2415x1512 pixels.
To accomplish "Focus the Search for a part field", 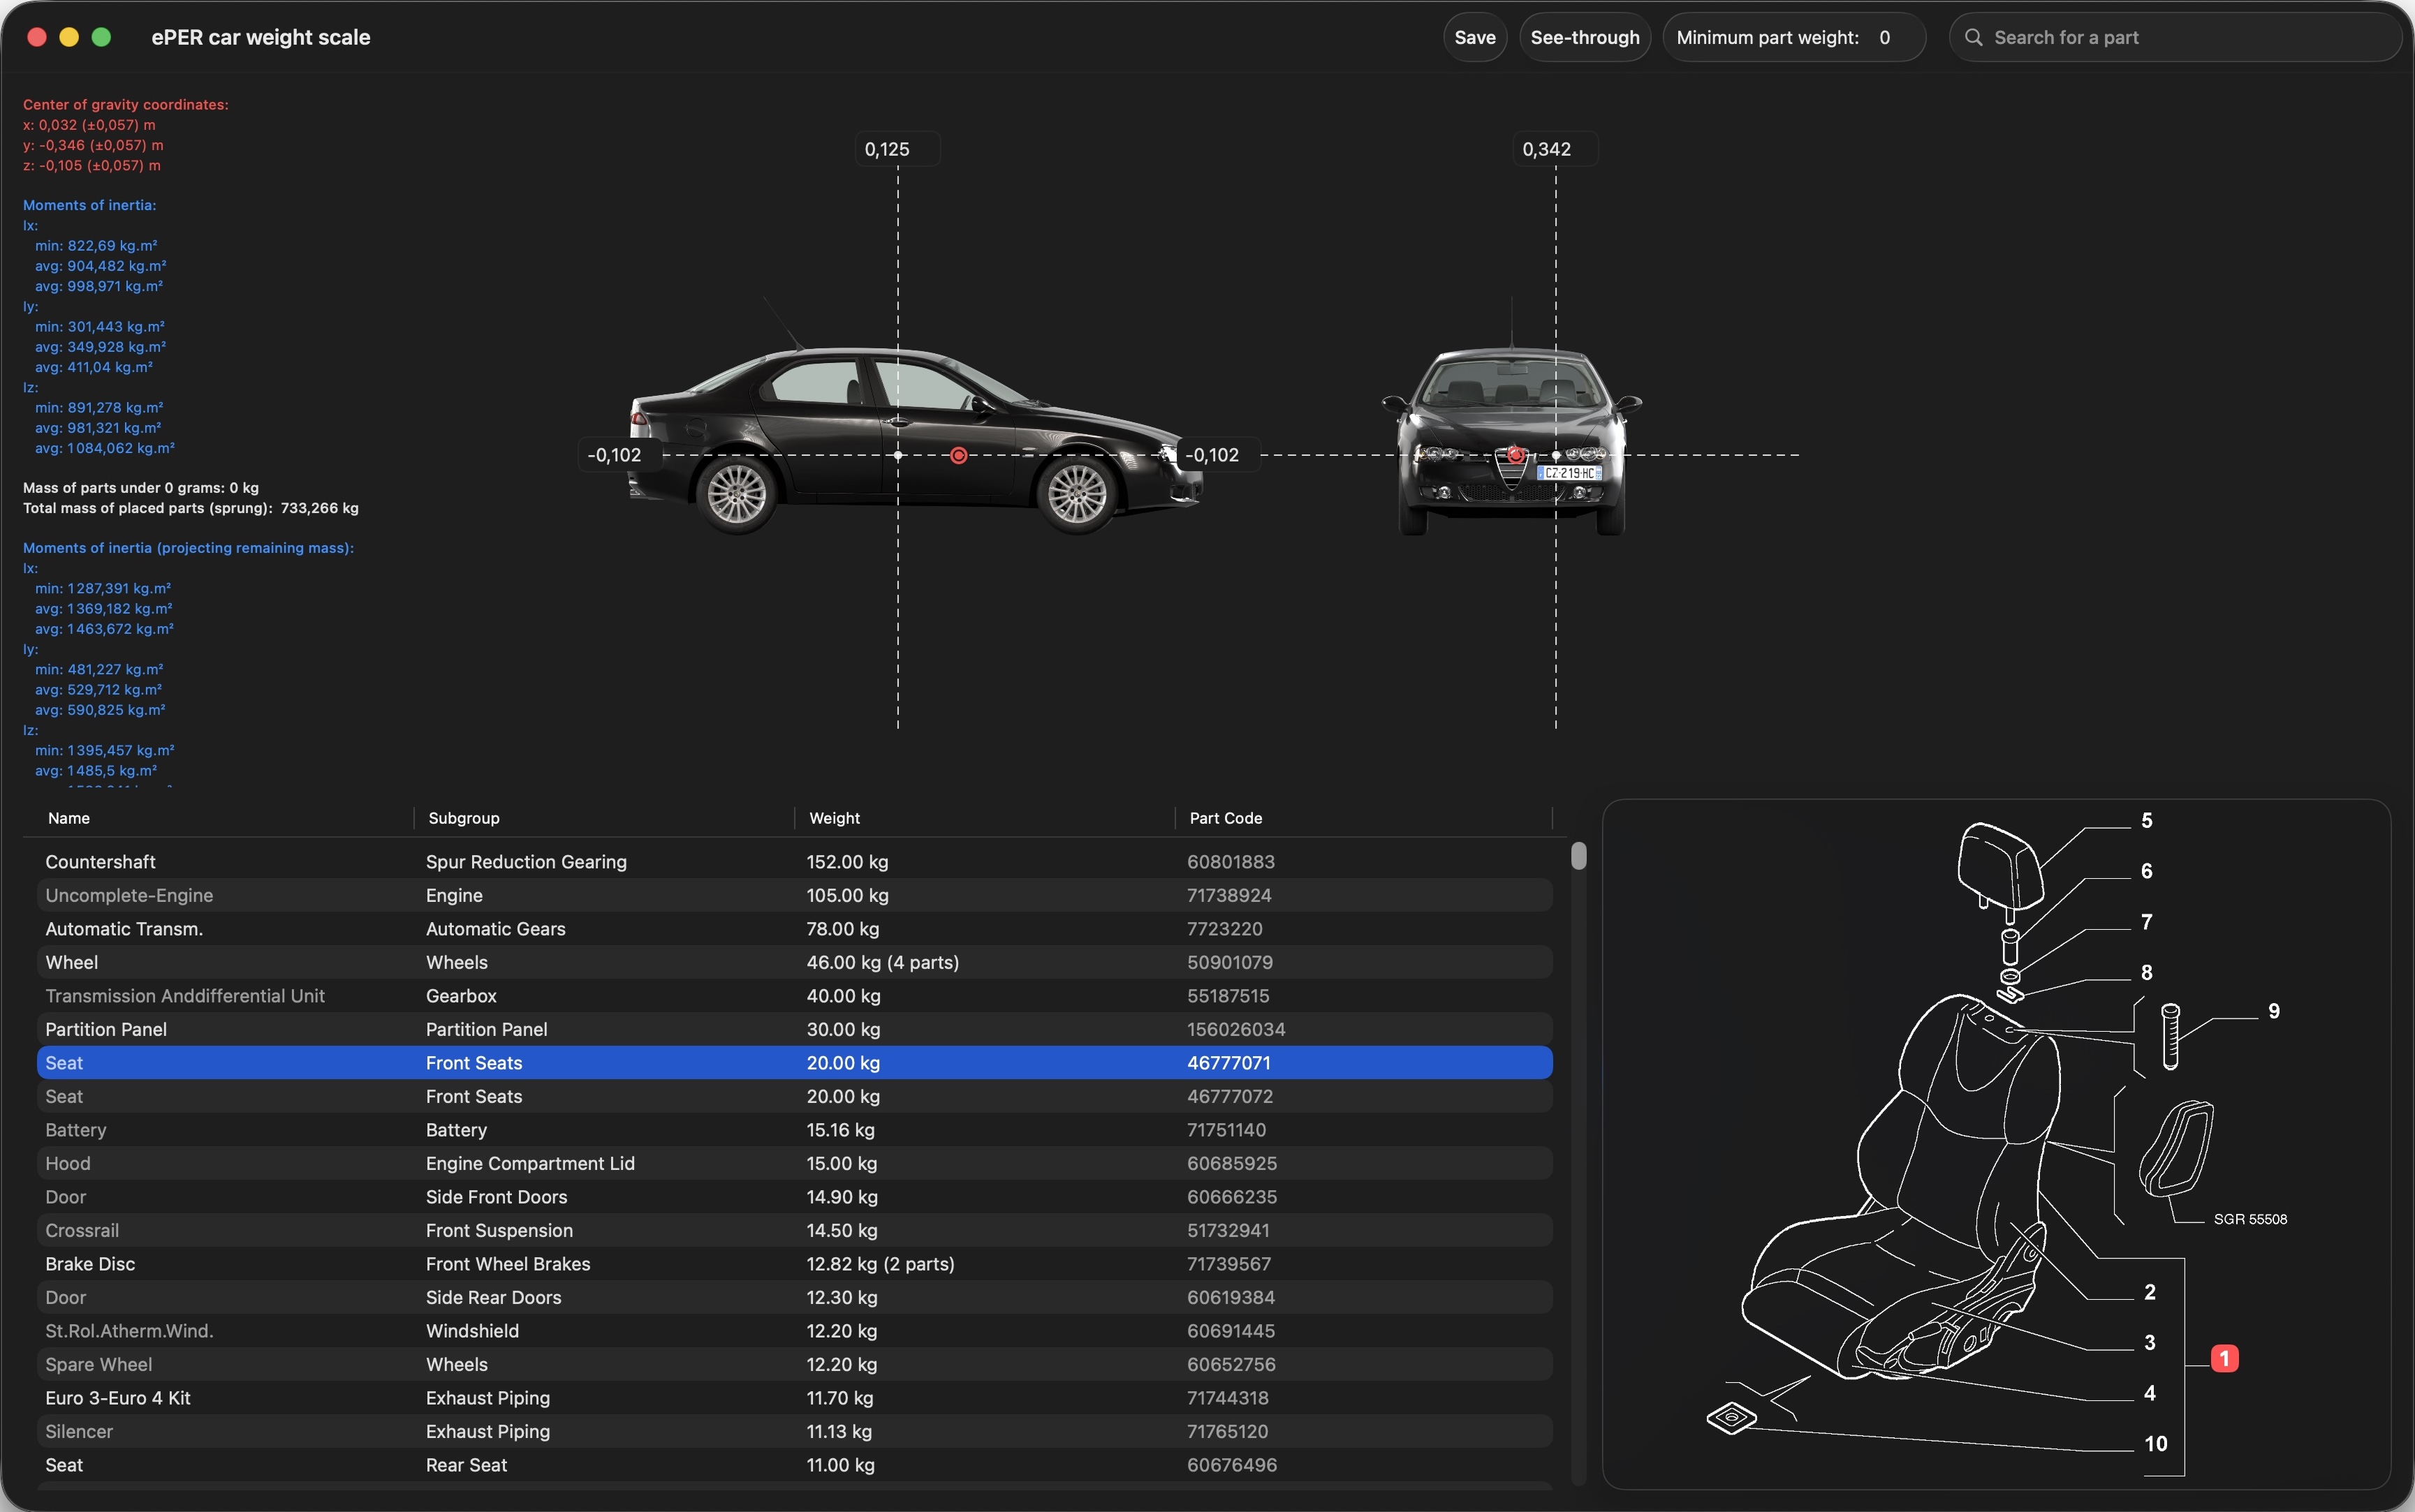I will coord(2181,37).
